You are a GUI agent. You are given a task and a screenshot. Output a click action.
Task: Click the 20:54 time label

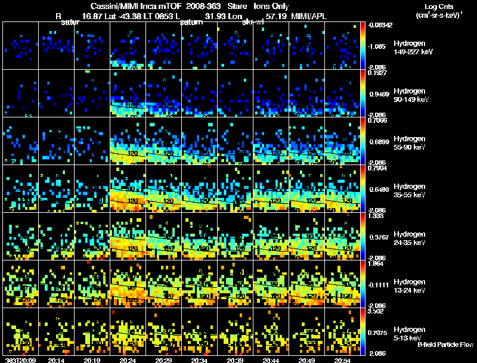click(x=342, y=361)
